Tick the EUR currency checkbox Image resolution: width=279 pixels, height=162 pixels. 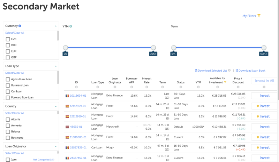tap(8, 51)
